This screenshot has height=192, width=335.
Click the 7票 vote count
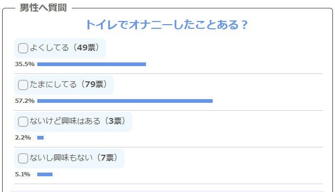107,158
